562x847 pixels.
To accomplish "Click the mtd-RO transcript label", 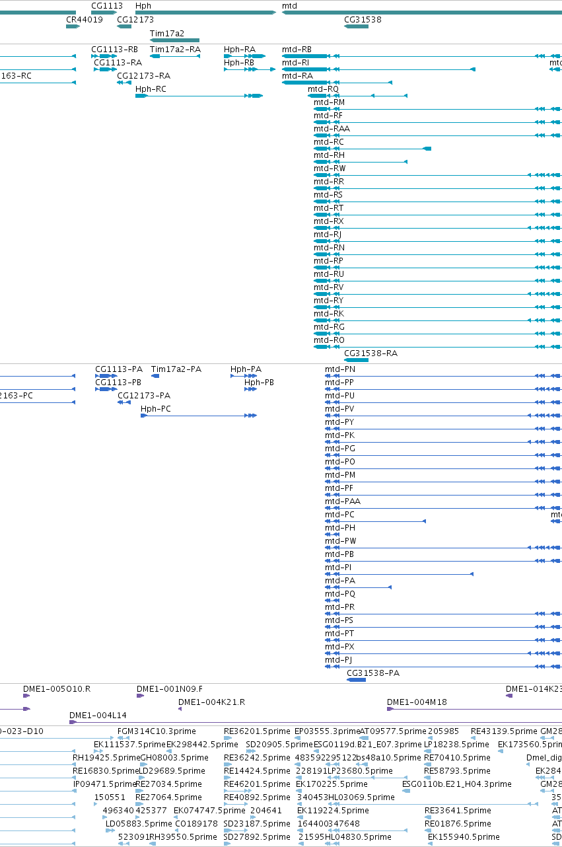I will tap(329, 340).
